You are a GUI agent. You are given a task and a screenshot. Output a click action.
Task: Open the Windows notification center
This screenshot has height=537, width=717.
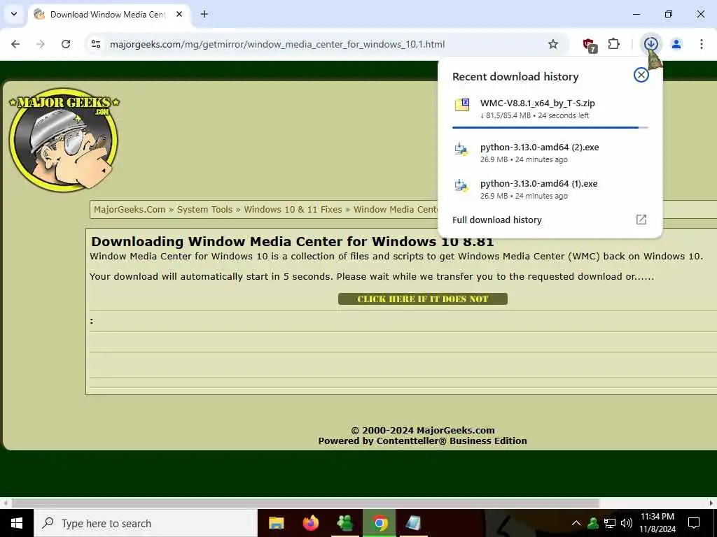[x=694, y=523]
